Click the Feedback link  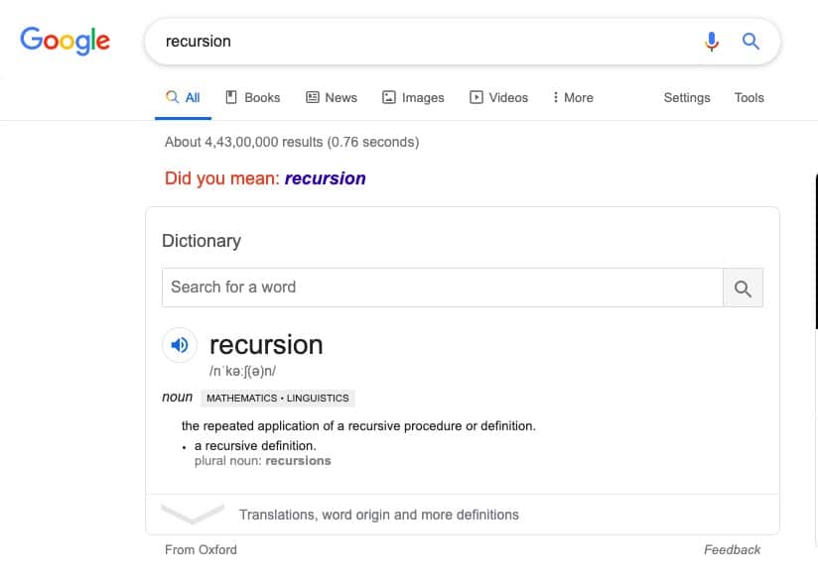tap(733, 549)
